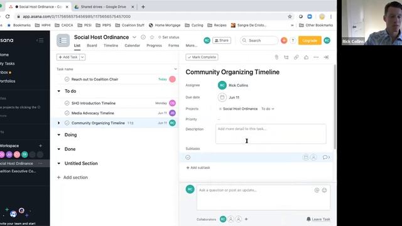The width and height of the screenshot is (402, 226).
Task: Open Chrome three-dots menu
Action: pos(331,16)
